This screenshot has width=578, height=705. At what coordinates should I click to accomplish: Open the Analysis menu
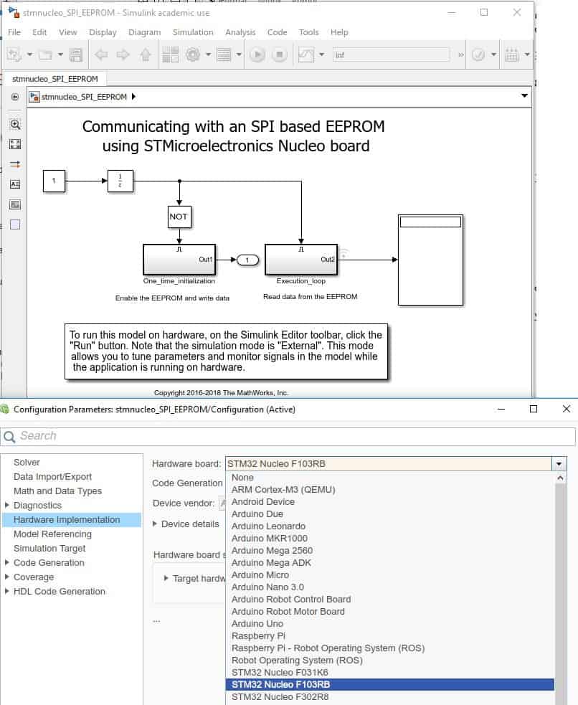pos(240,32)
